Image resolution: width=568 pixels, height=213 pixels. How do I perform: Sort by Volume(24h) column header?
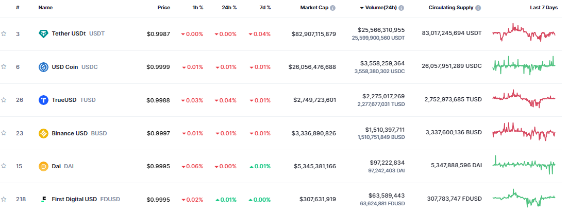coord(381,8)
